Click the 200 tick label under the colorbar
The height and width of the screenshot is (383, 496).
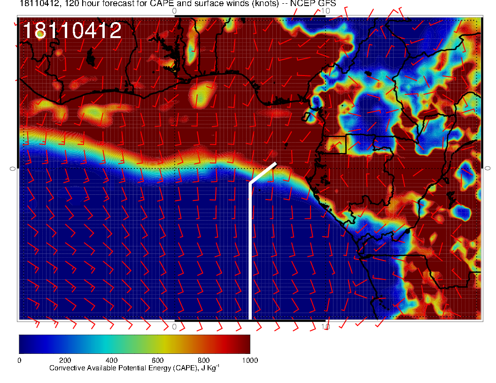pyautogui.click(x=65, y=360)
